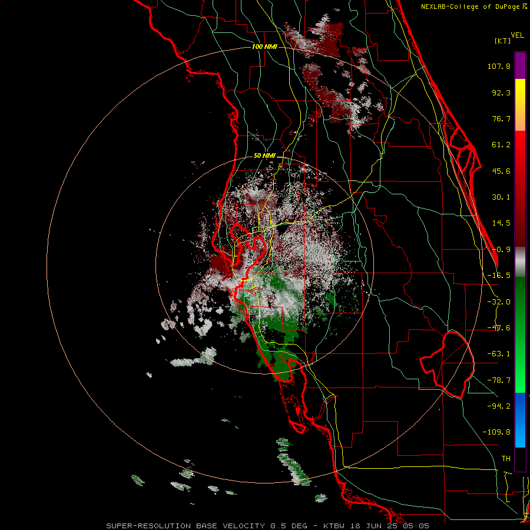Click the bright red segment of the color bar

(x=520, y=145)
